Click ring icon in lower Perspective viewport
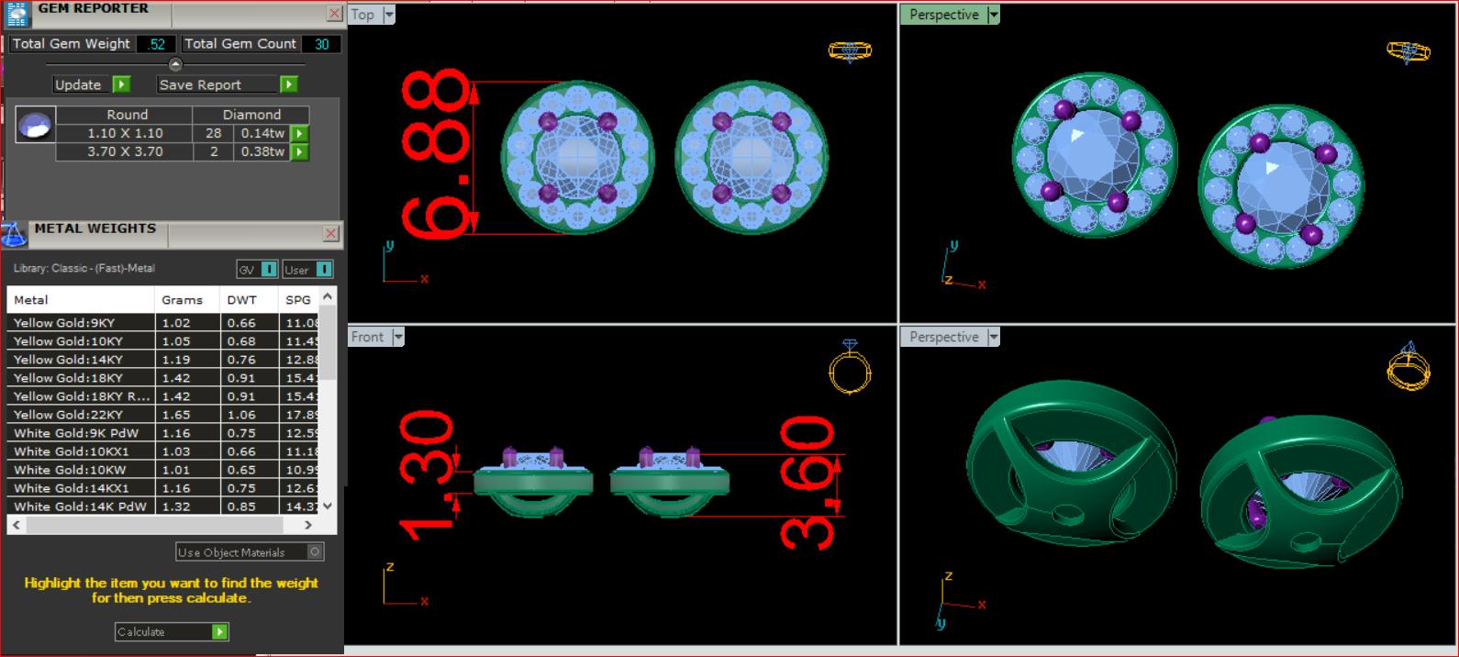 coord(1408,367)
